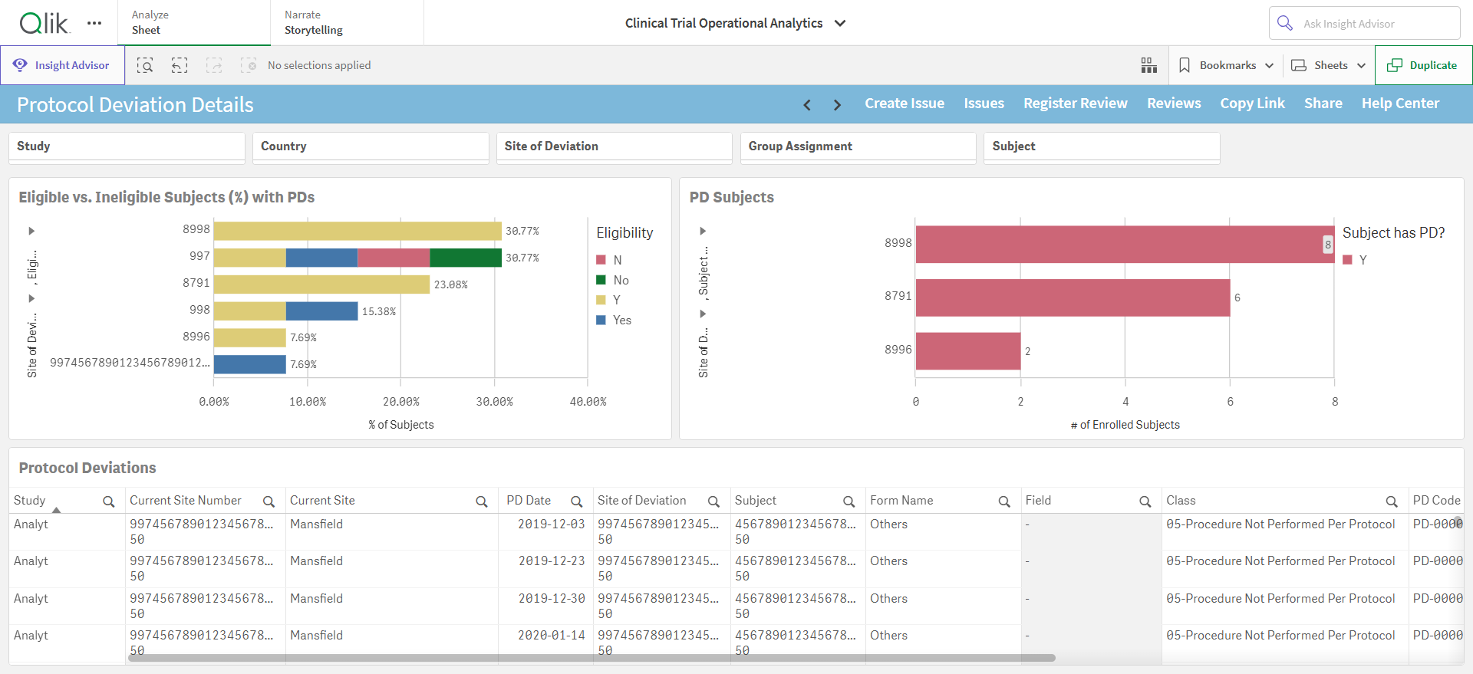This screenshot has width=1473, height=674.
Task: Go to the previous sheet arrow
Action: tap(807, 104)
